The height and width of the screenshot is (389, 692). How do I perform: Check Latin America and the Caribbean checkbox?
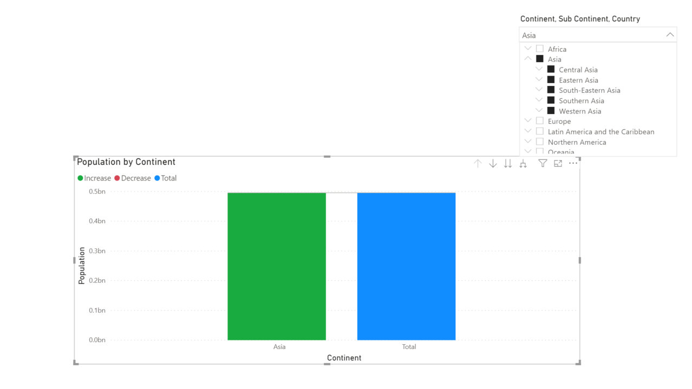pos(540,131)
